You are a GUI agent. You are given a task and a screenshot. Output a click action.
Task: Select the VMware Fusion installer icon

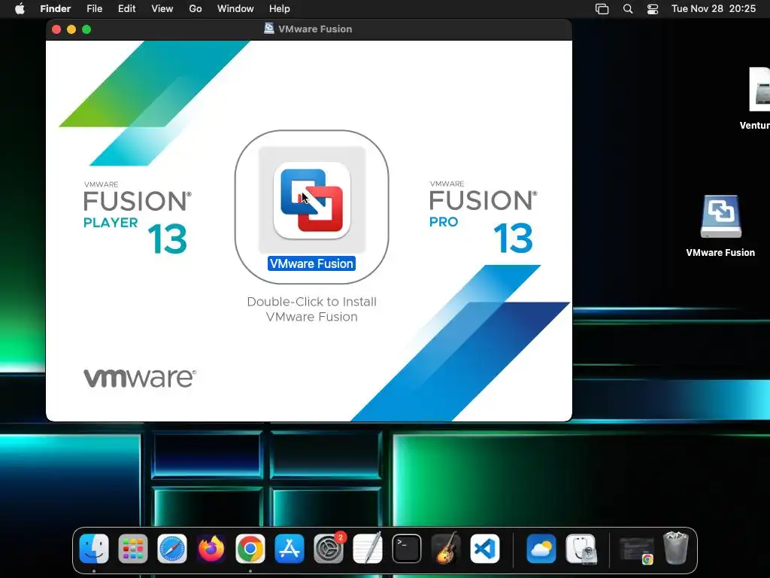[x=312, y=200]
